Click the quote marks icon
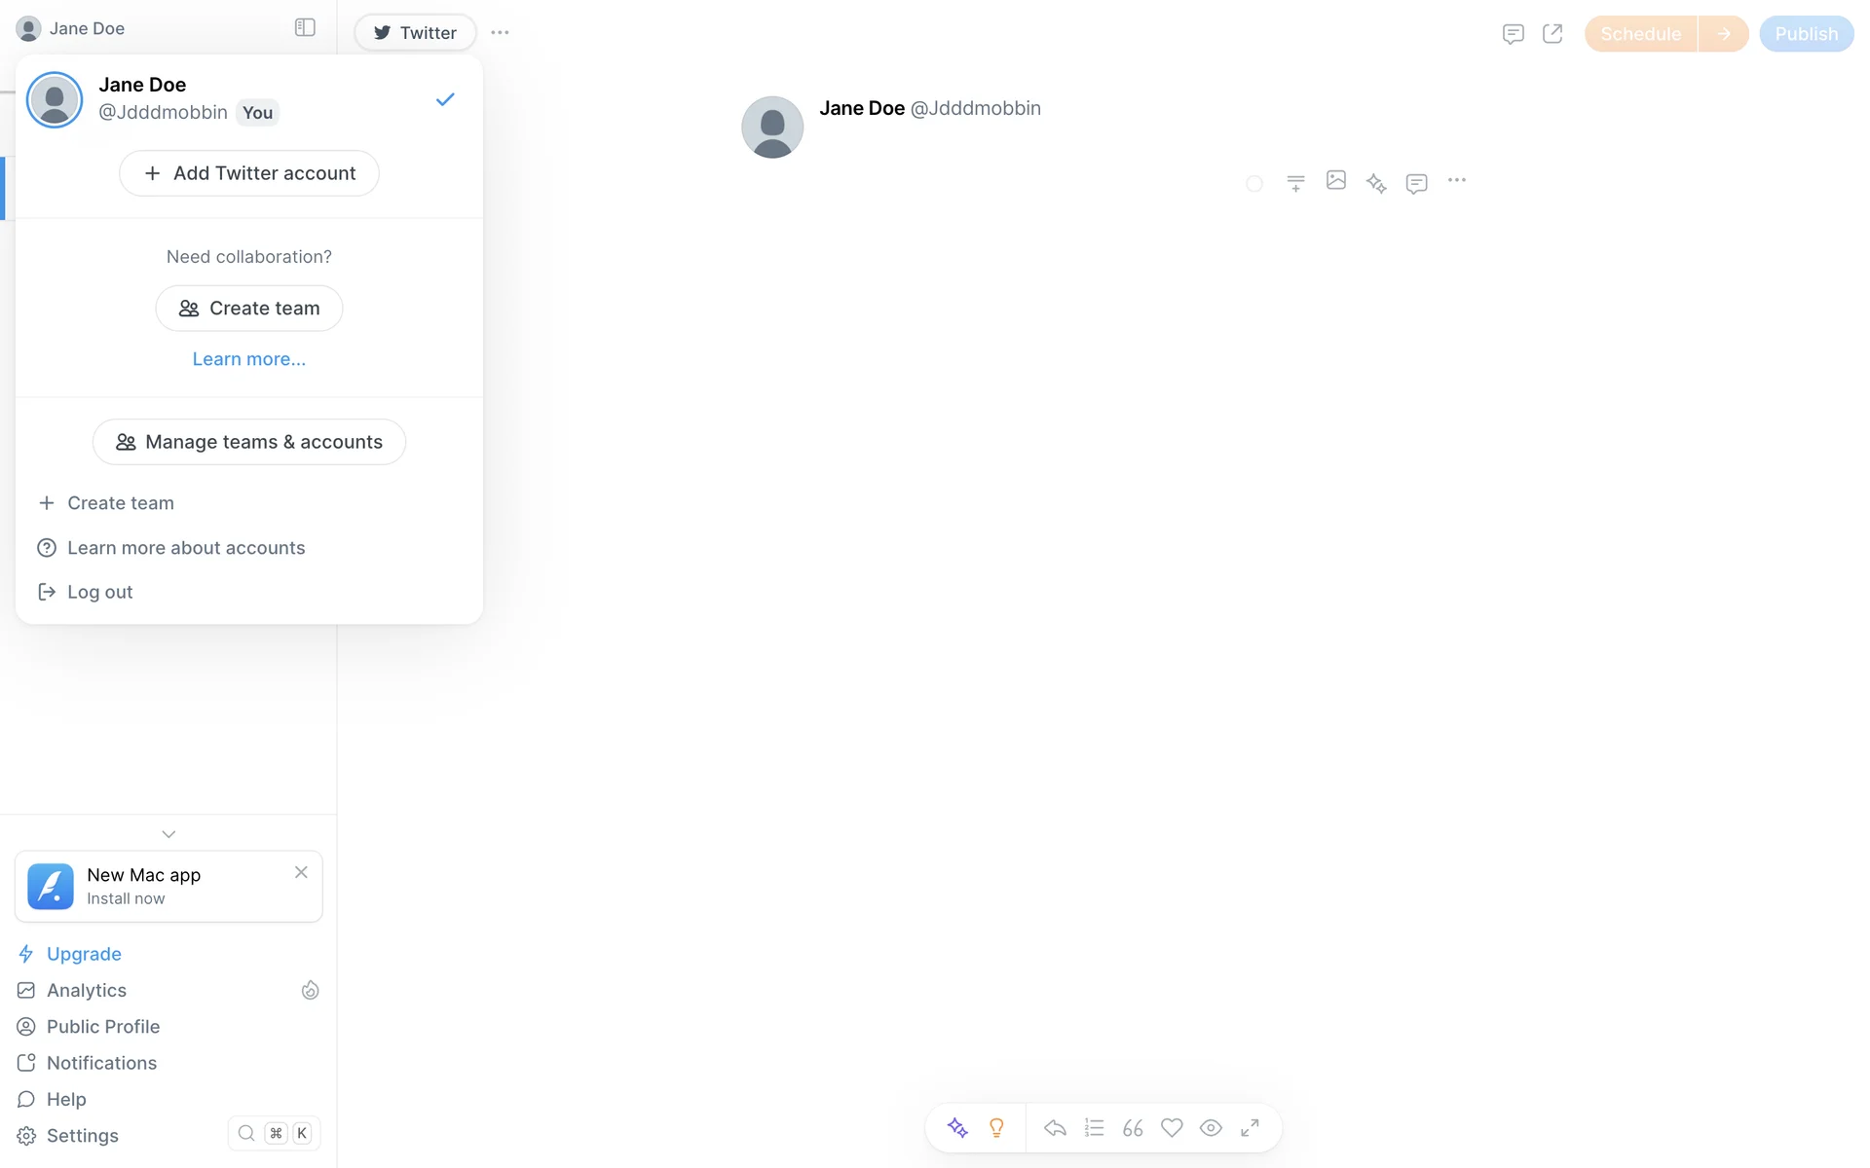The image size is (1870, 1168). (x=1133, y=1127)
